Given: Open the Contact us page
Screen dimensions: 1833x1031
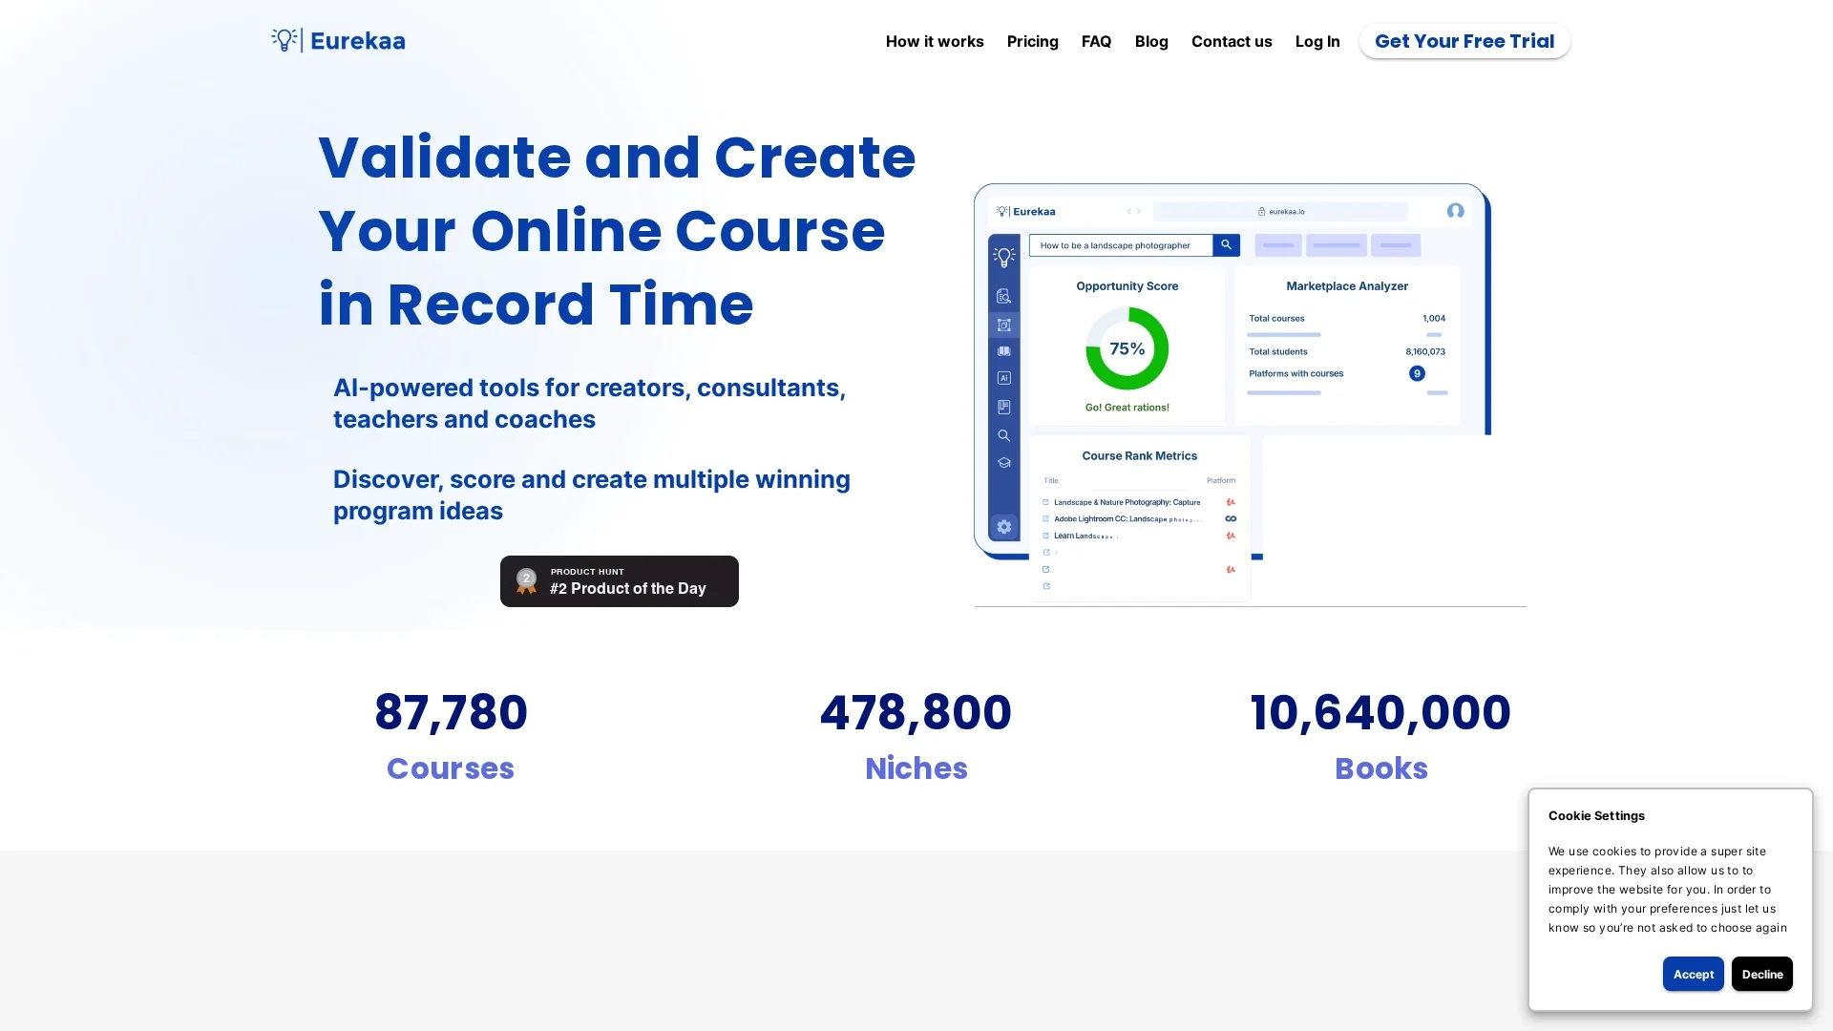Looking at the screenshot, I should click(1231, 41).
